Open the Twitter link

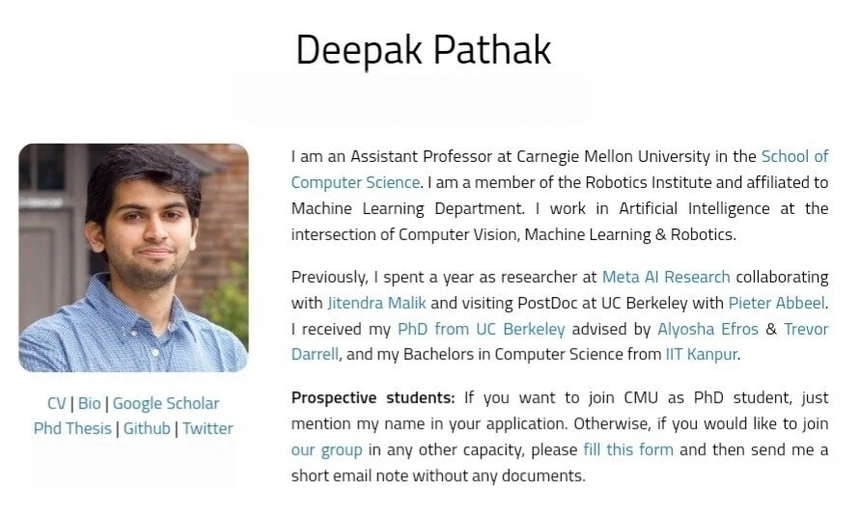(208, 428)
